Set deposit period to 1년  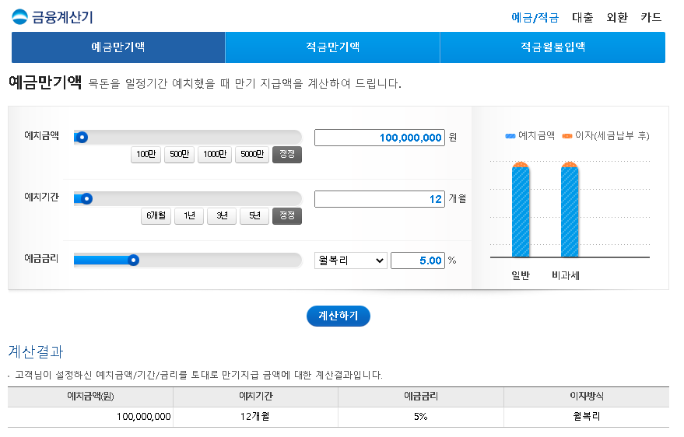pyautogui.click(x=189, y=215)
